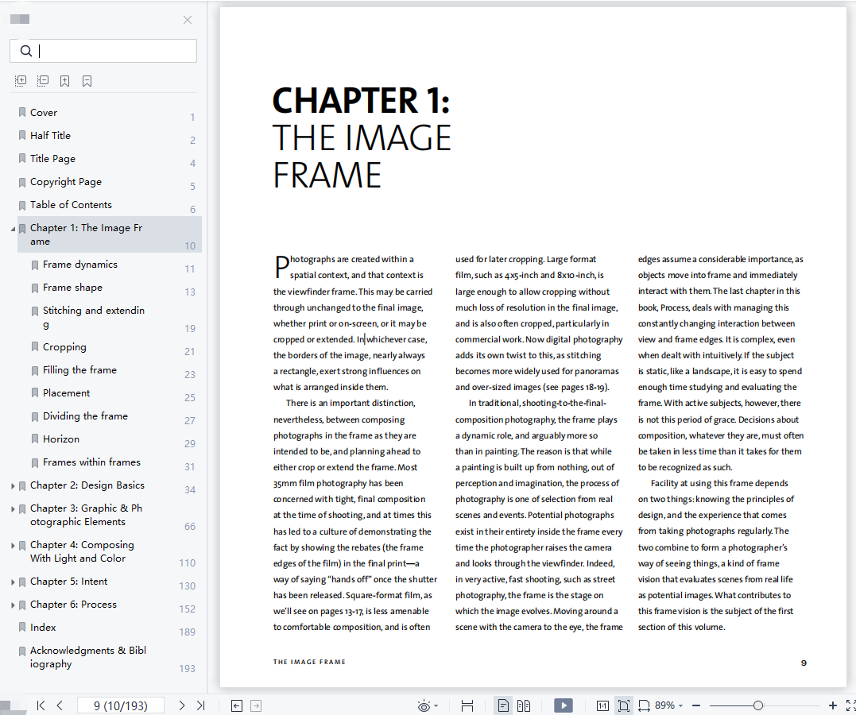Viewport: 856px width, 715px height.
Task: Open the Cover bookmark
Action: [x=44, y=113]
